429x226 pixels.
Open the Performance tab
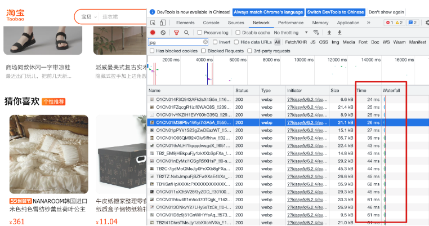(x=291, y=23)
